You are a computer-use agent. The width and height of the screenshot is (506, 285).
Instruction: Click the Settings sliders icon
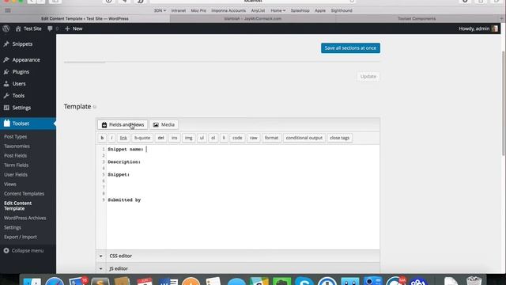coord(6,108)
